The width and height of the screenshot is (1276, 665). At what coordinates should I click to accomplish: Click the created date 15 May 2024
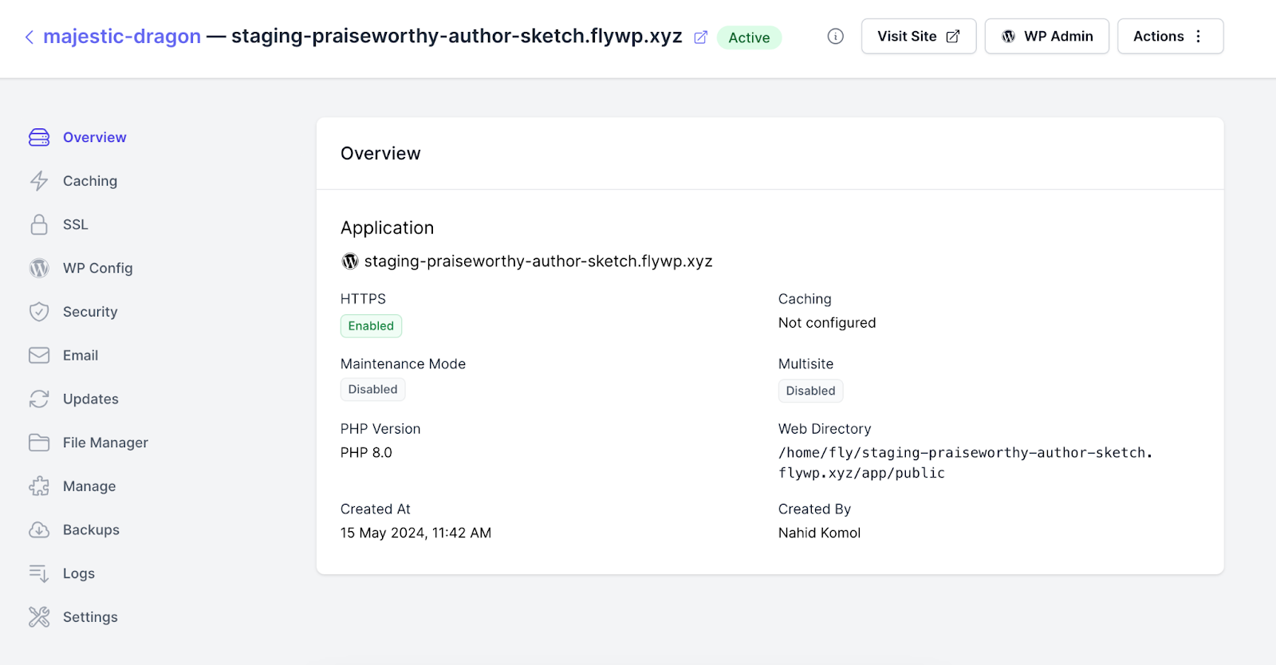tap(415, 533)
